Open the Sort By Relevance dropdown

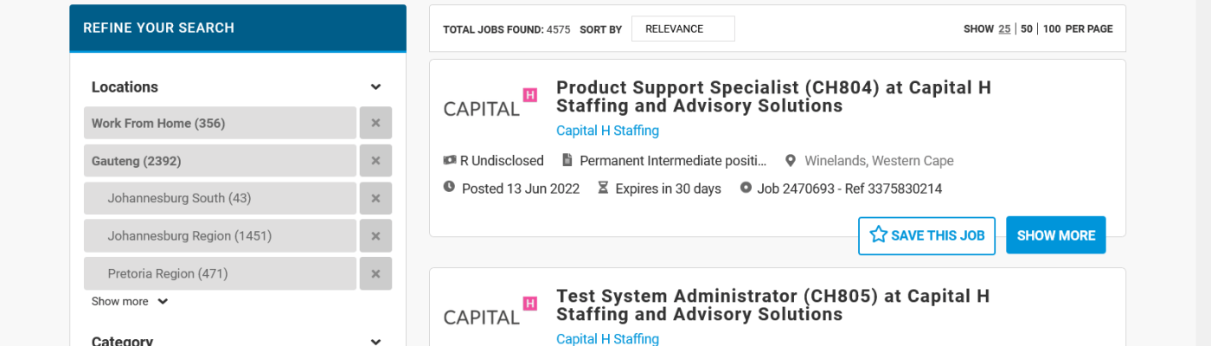click(682, 29)
